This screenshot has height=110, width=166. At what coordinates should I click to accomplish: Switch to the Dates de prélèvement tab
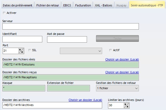[x=17, y=5]
